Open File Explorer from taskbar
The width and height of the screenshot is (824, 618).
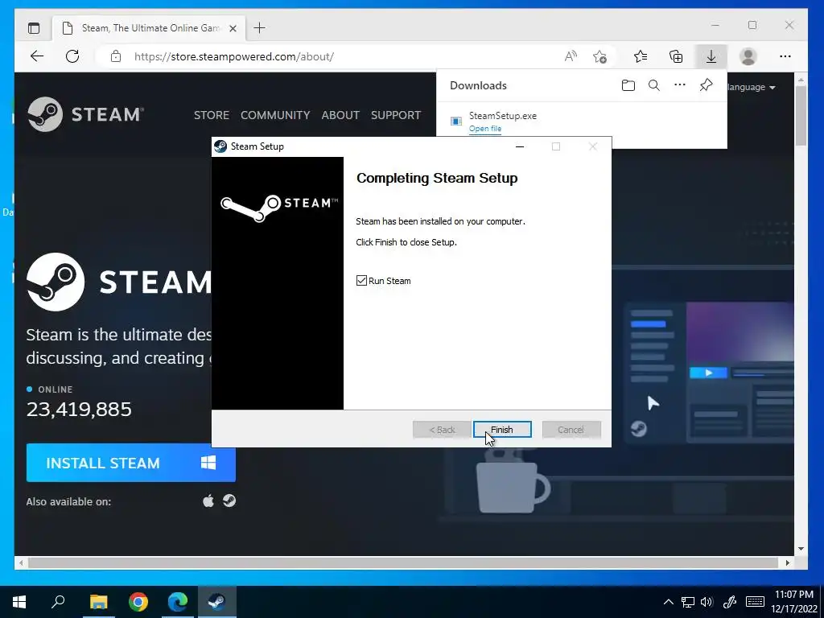coord(98,602)
